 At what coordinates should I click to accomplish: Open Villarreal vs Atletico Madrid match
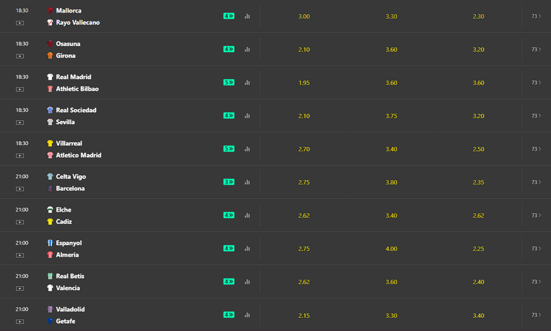point(78,149)
